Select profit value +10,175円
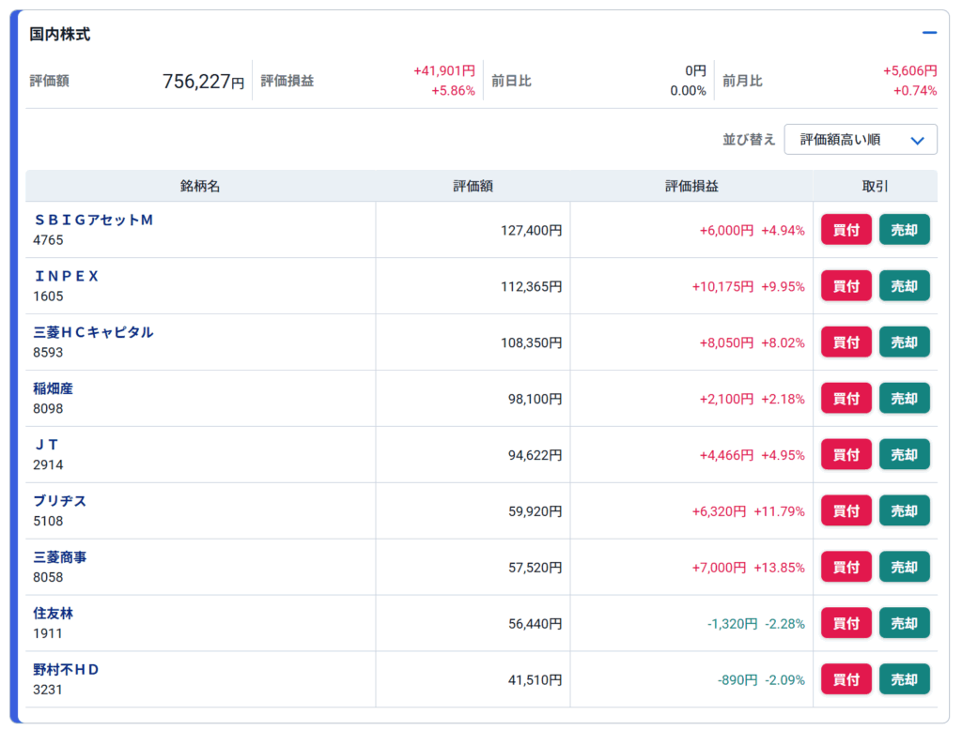This screenshot has width=962, height=730. click(722, 287)
